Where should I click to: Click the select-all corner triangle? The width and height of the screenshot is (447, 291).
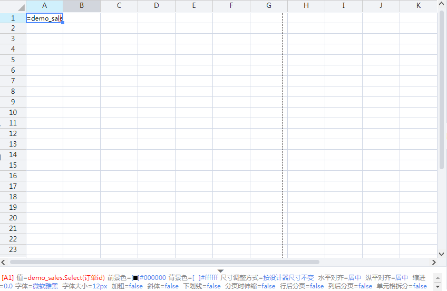[21, 8]
